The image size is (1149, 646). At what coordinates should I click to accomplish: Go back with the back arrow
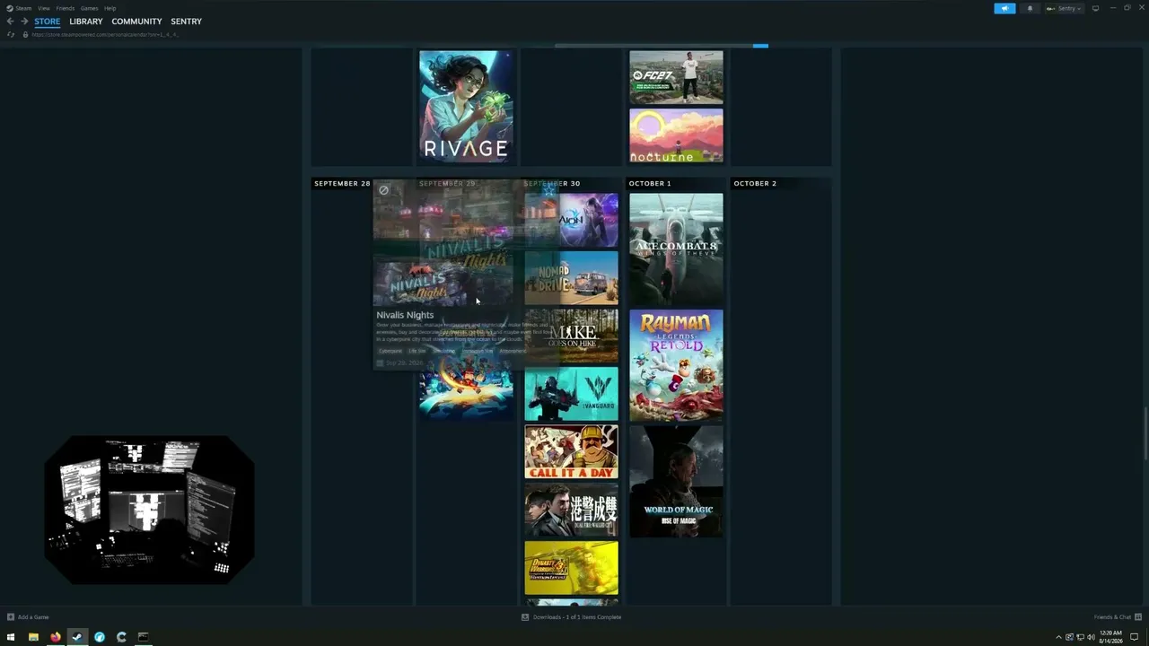(11, 22)
